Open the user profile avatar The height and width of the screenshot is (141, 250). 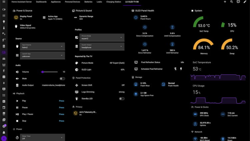[x=4, y=138]
